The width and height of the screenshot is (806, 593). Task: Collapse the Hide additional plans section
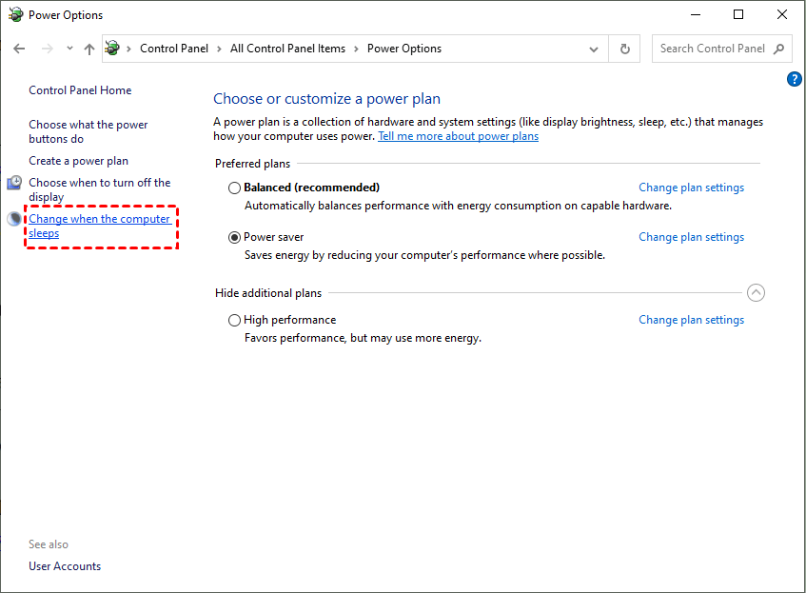tap(756, 293)
